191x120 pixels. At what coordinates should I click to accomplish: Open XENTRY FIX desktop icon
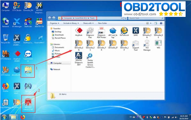[x=39, y=23]
